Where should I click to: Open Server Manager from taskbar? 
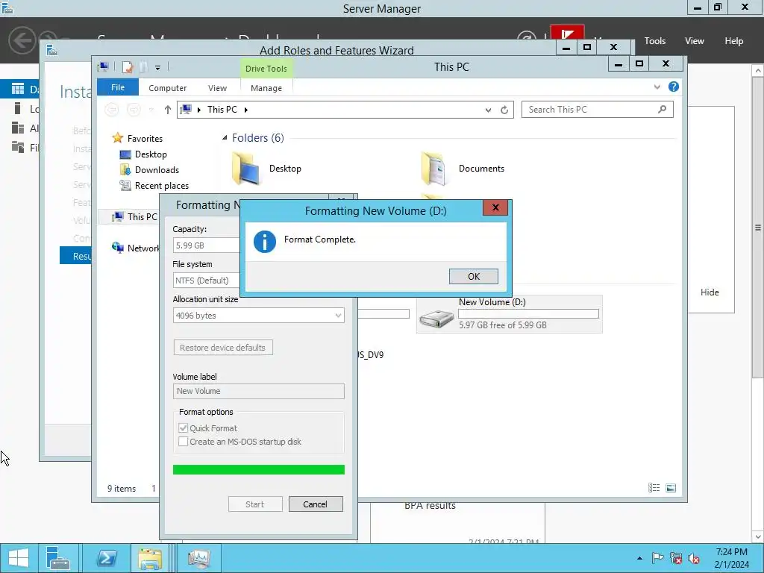59,558
